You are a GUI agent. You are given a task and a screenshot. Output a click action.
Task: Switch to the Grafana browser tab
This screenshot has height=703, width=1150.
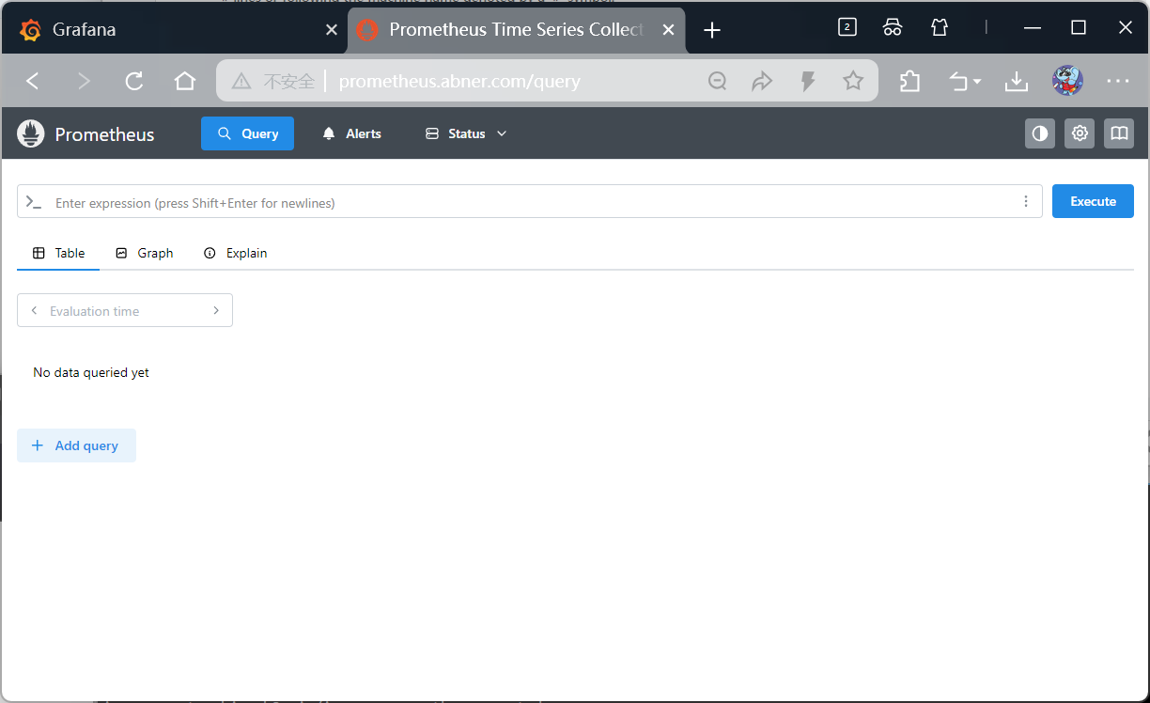(175, 30)
